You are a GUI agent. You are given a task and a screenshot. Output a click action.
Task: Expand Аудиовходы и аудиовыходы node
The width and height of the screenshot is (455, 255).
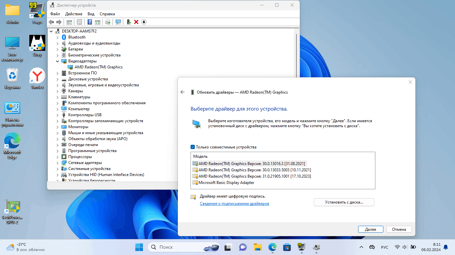[57, 43]
